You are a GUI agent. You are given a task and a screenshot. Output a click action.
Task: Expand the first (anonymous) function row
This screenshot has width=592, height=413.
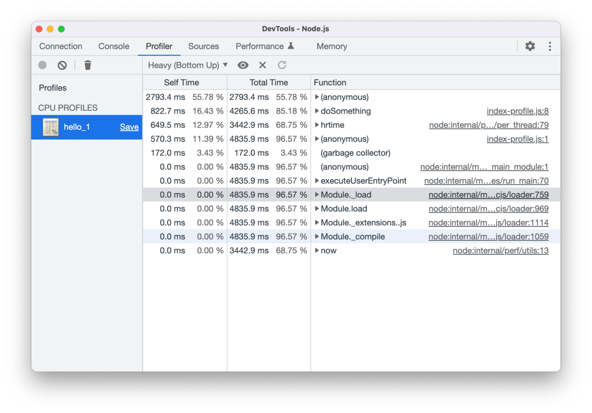coord(317,97)
